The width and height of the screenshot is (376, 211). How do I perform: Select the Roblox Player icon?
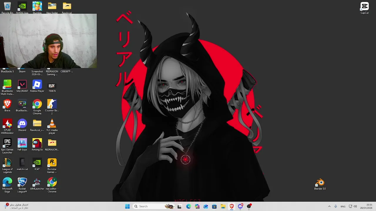(x=37, y=86)
